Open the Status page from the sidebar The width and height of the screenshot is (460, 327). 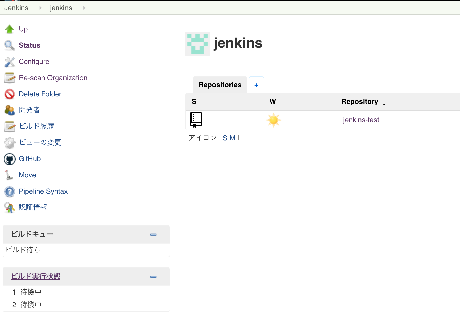coord(29,45)
